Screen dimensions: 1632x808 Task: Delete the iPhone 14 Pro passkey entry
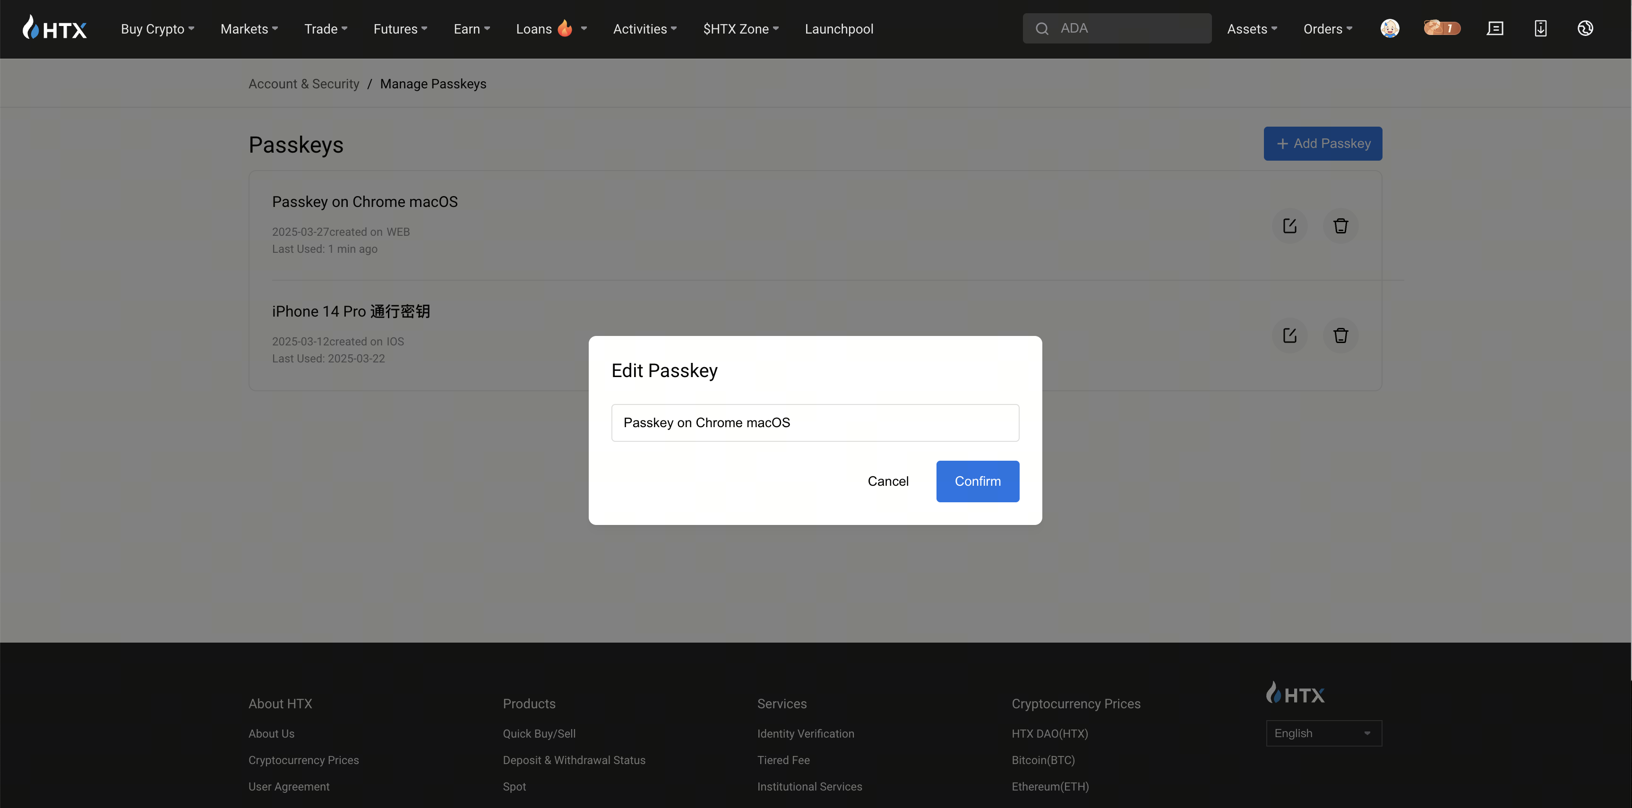(1340, 335)
